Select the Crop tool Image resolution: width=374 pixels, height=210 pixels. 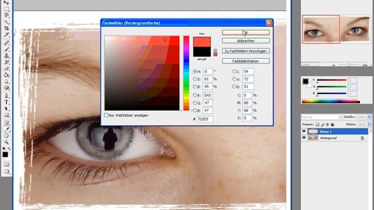click(x=6, y=29)
